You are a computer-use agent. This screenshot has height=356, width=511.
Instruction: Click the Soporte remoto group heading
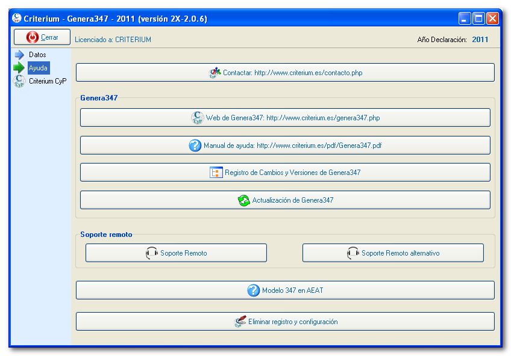tap(106, 235)
